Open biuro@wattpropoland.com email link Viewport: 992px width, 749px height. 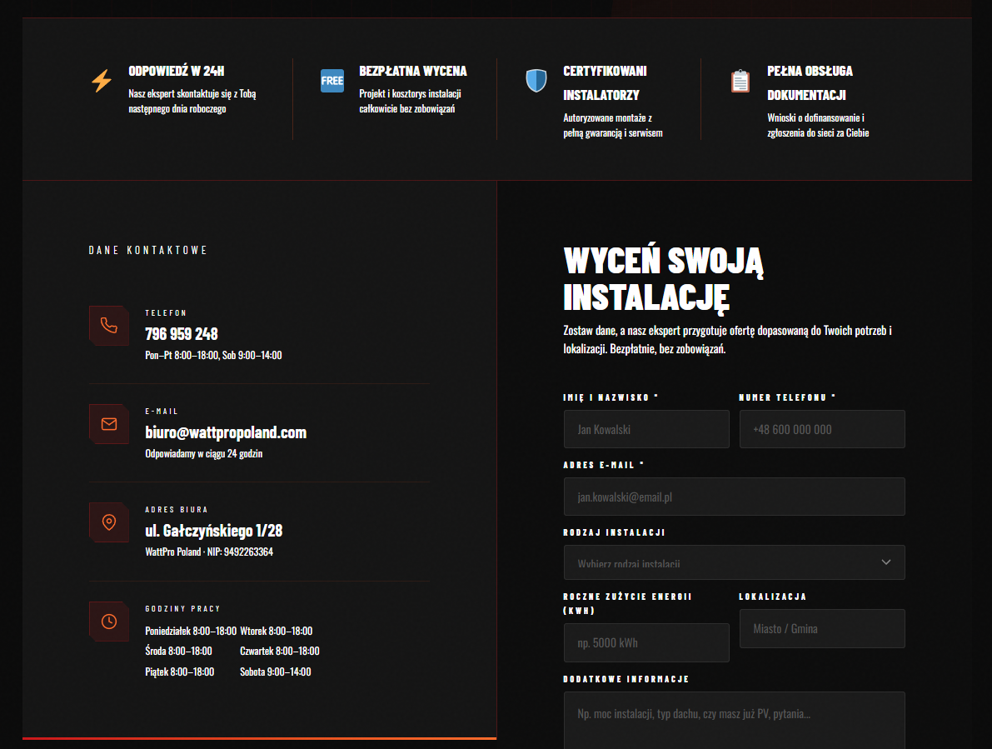click(226, 432)
